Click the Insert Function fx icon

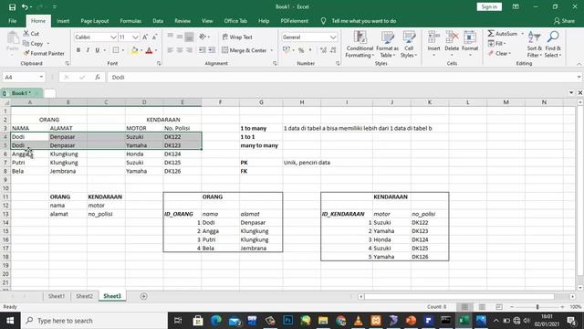click(x=98, y=77)
